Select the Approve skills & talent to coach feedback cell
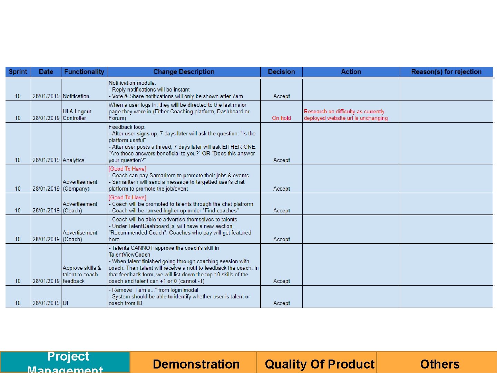The height and width of the screenshot is (373, 497). click(x=84, y=265)
